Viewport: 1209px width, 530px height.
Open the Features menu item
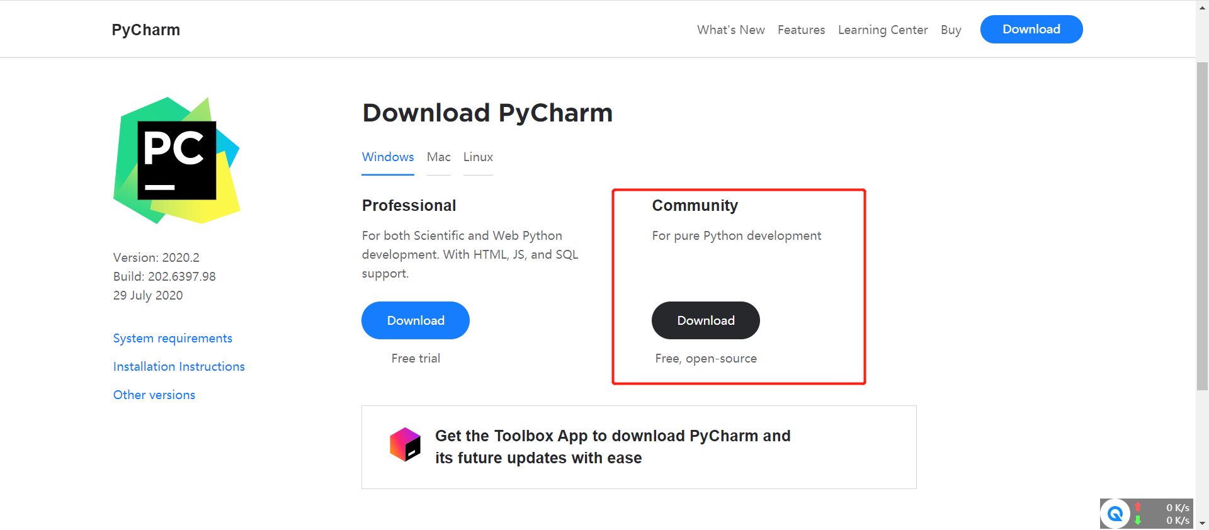pos(801,30)
